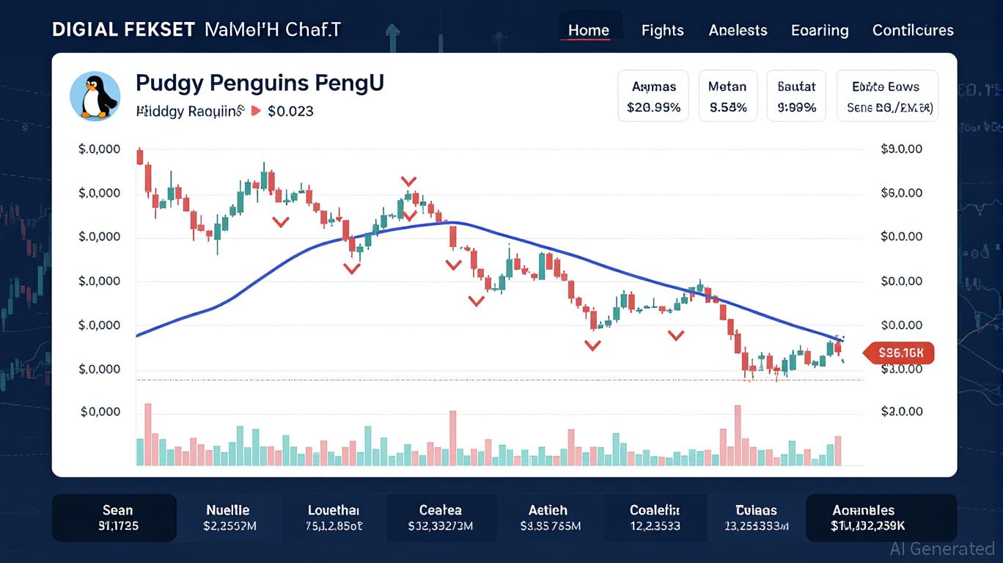Click the red $96.16K price tag marker
Image resolution: width=1003 pixels, height=563 pixels.
(900, 353)
